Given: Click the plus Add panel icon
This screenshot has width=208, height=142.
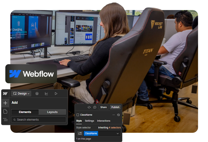Looking at the screenshot, I should (5, 103).
